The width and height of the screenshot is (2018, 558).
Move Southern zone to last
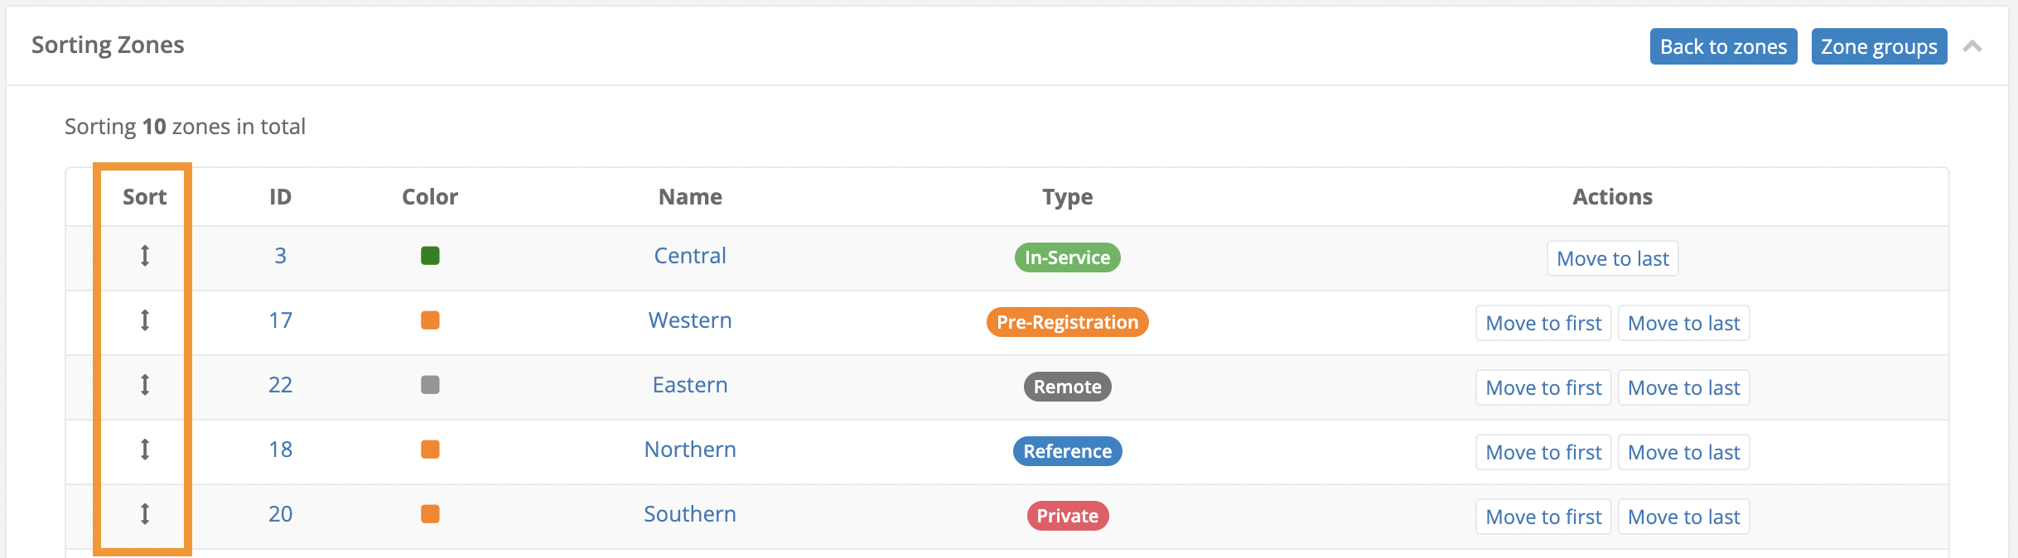(x=1683, y=517)
